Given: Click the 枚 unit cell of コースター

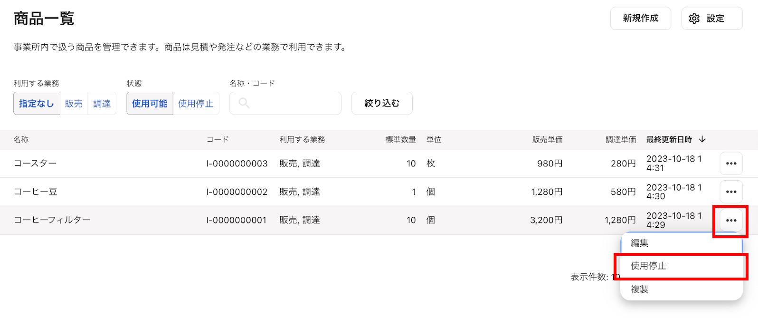Looking at the screenshot, I should (431, 164).
